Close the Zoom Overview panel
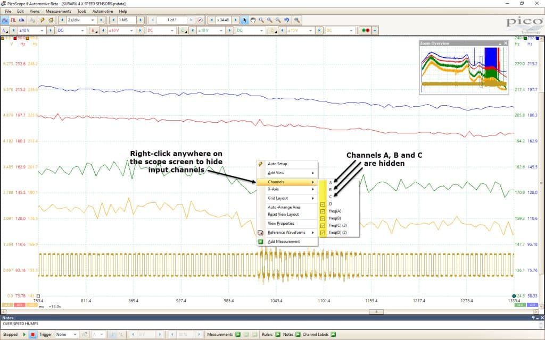 click(x=506, y=44)
